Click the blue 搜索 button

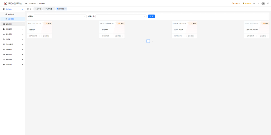click(151, 16)
